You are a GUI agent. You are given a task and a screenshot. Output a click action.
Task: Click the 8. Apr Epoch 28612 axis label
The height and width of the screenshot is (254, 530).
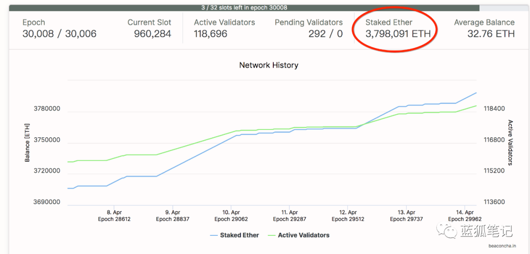pyautogui.click(x=114, y=216)
